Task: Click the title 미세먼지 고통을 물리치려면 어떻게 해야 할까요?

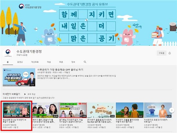Action: [127, 121]
